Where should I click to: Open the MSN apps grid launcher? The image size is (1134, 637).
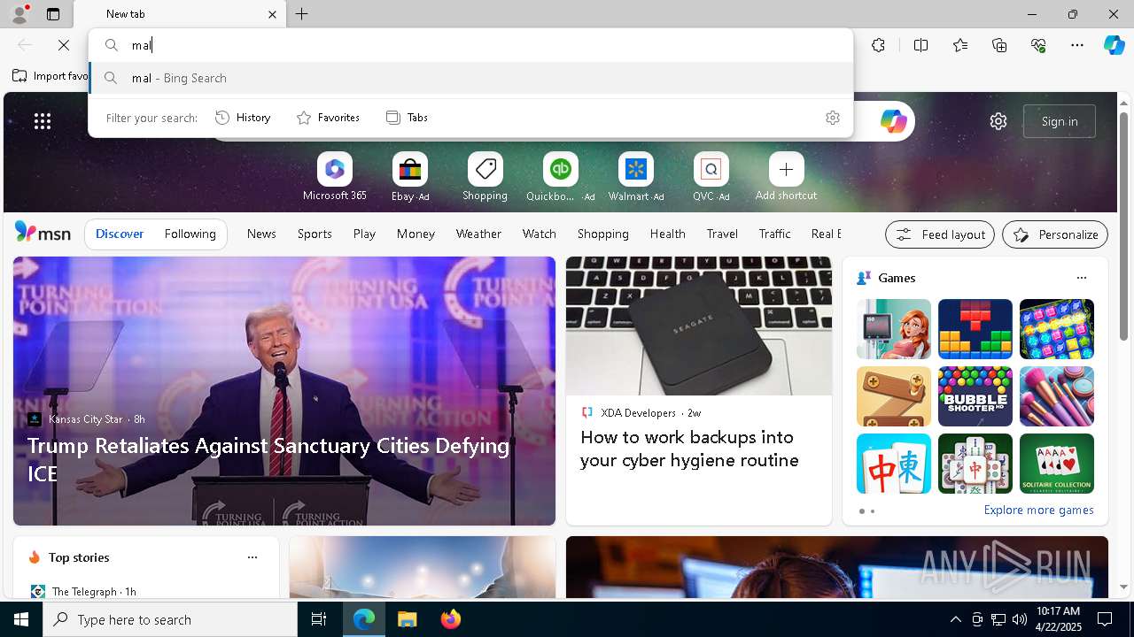point(43,121)
